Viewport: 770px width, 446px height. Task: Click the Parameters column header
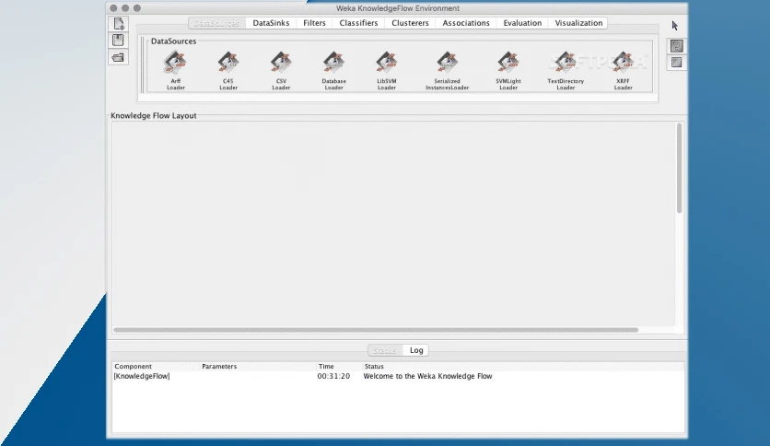click(x=258, y=367)
